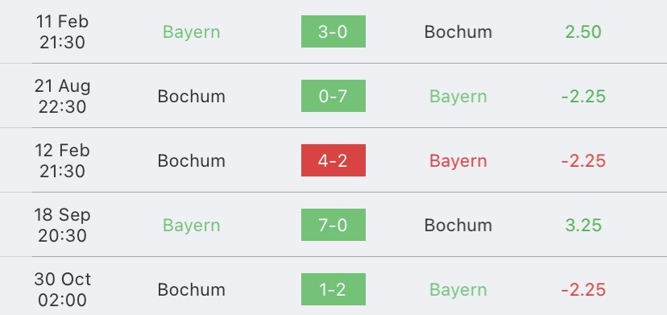Image resolution: width=667 pixels, height=315 pixels.
Task: Select Bochum in the 7-0 match row
Action: click(x=458, y=226)
